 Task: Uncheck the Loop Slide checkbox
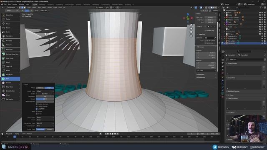[x=37, y=109]
